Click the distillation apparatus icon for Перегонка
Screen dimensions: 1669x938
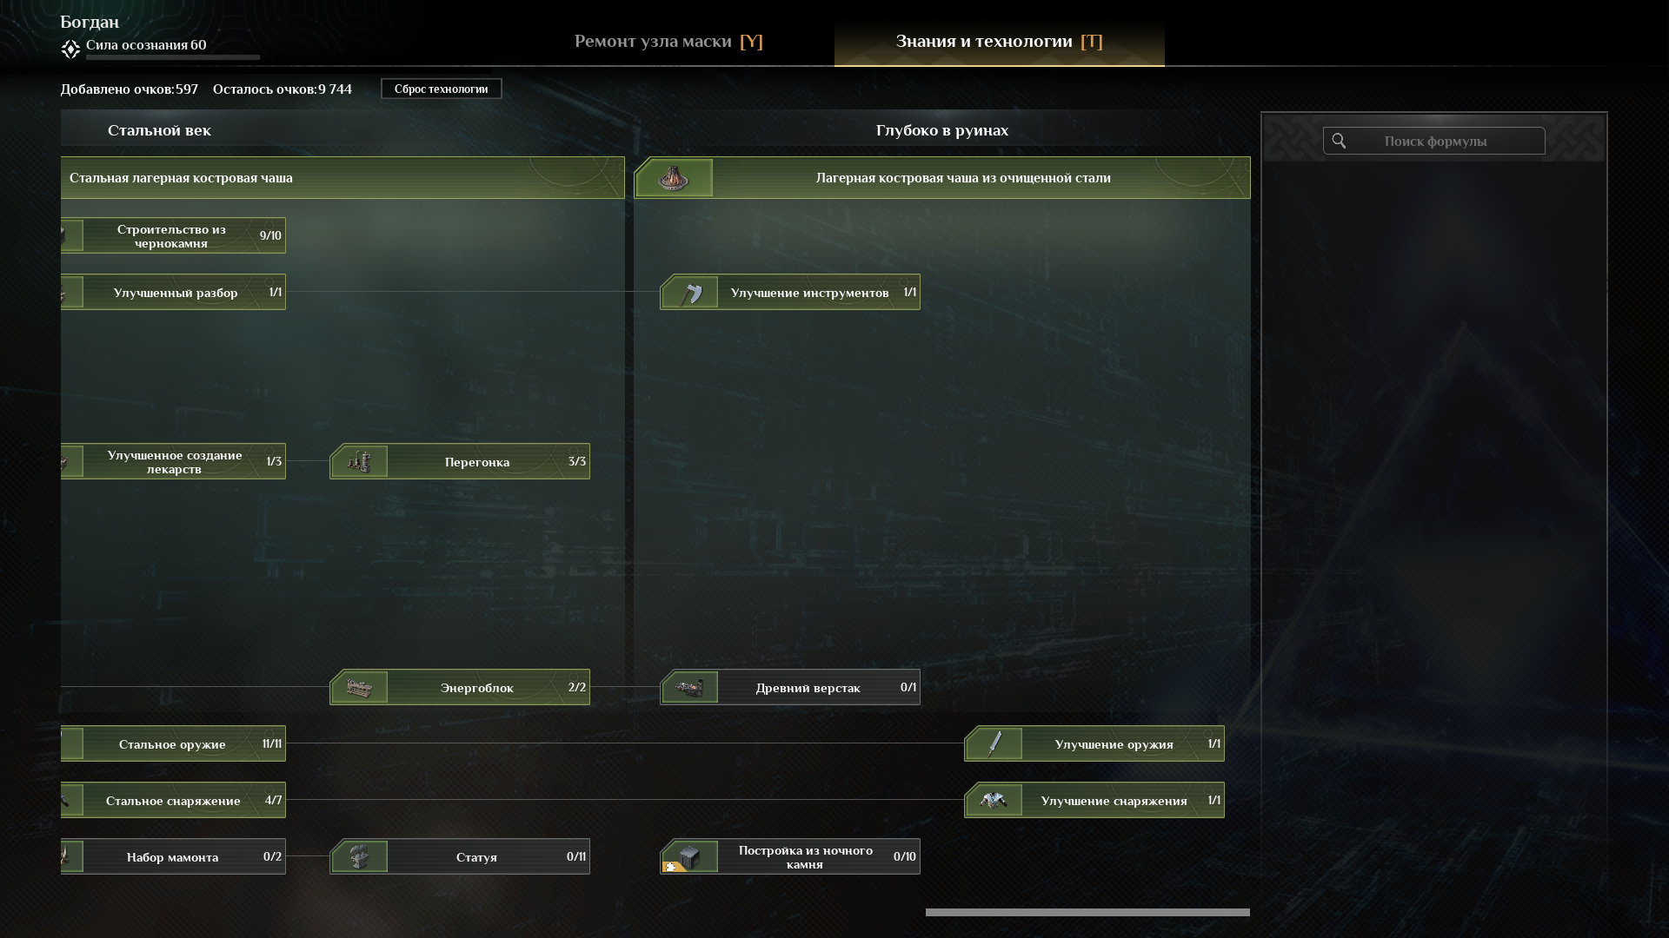click(x=361, y=462)
